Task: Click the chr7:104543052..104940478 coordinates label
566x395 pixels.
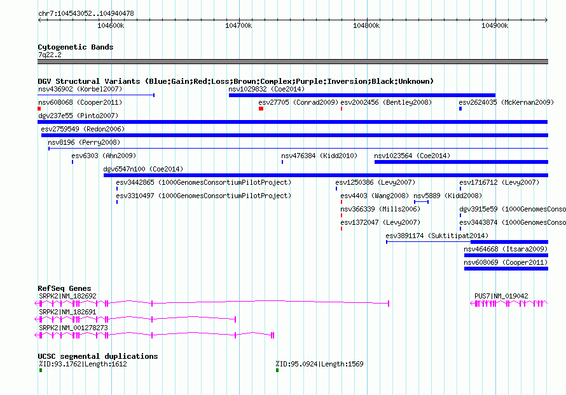Action: point(86,13)
